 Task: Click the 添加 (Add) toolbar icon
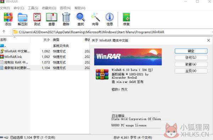[x=8, y=17]
